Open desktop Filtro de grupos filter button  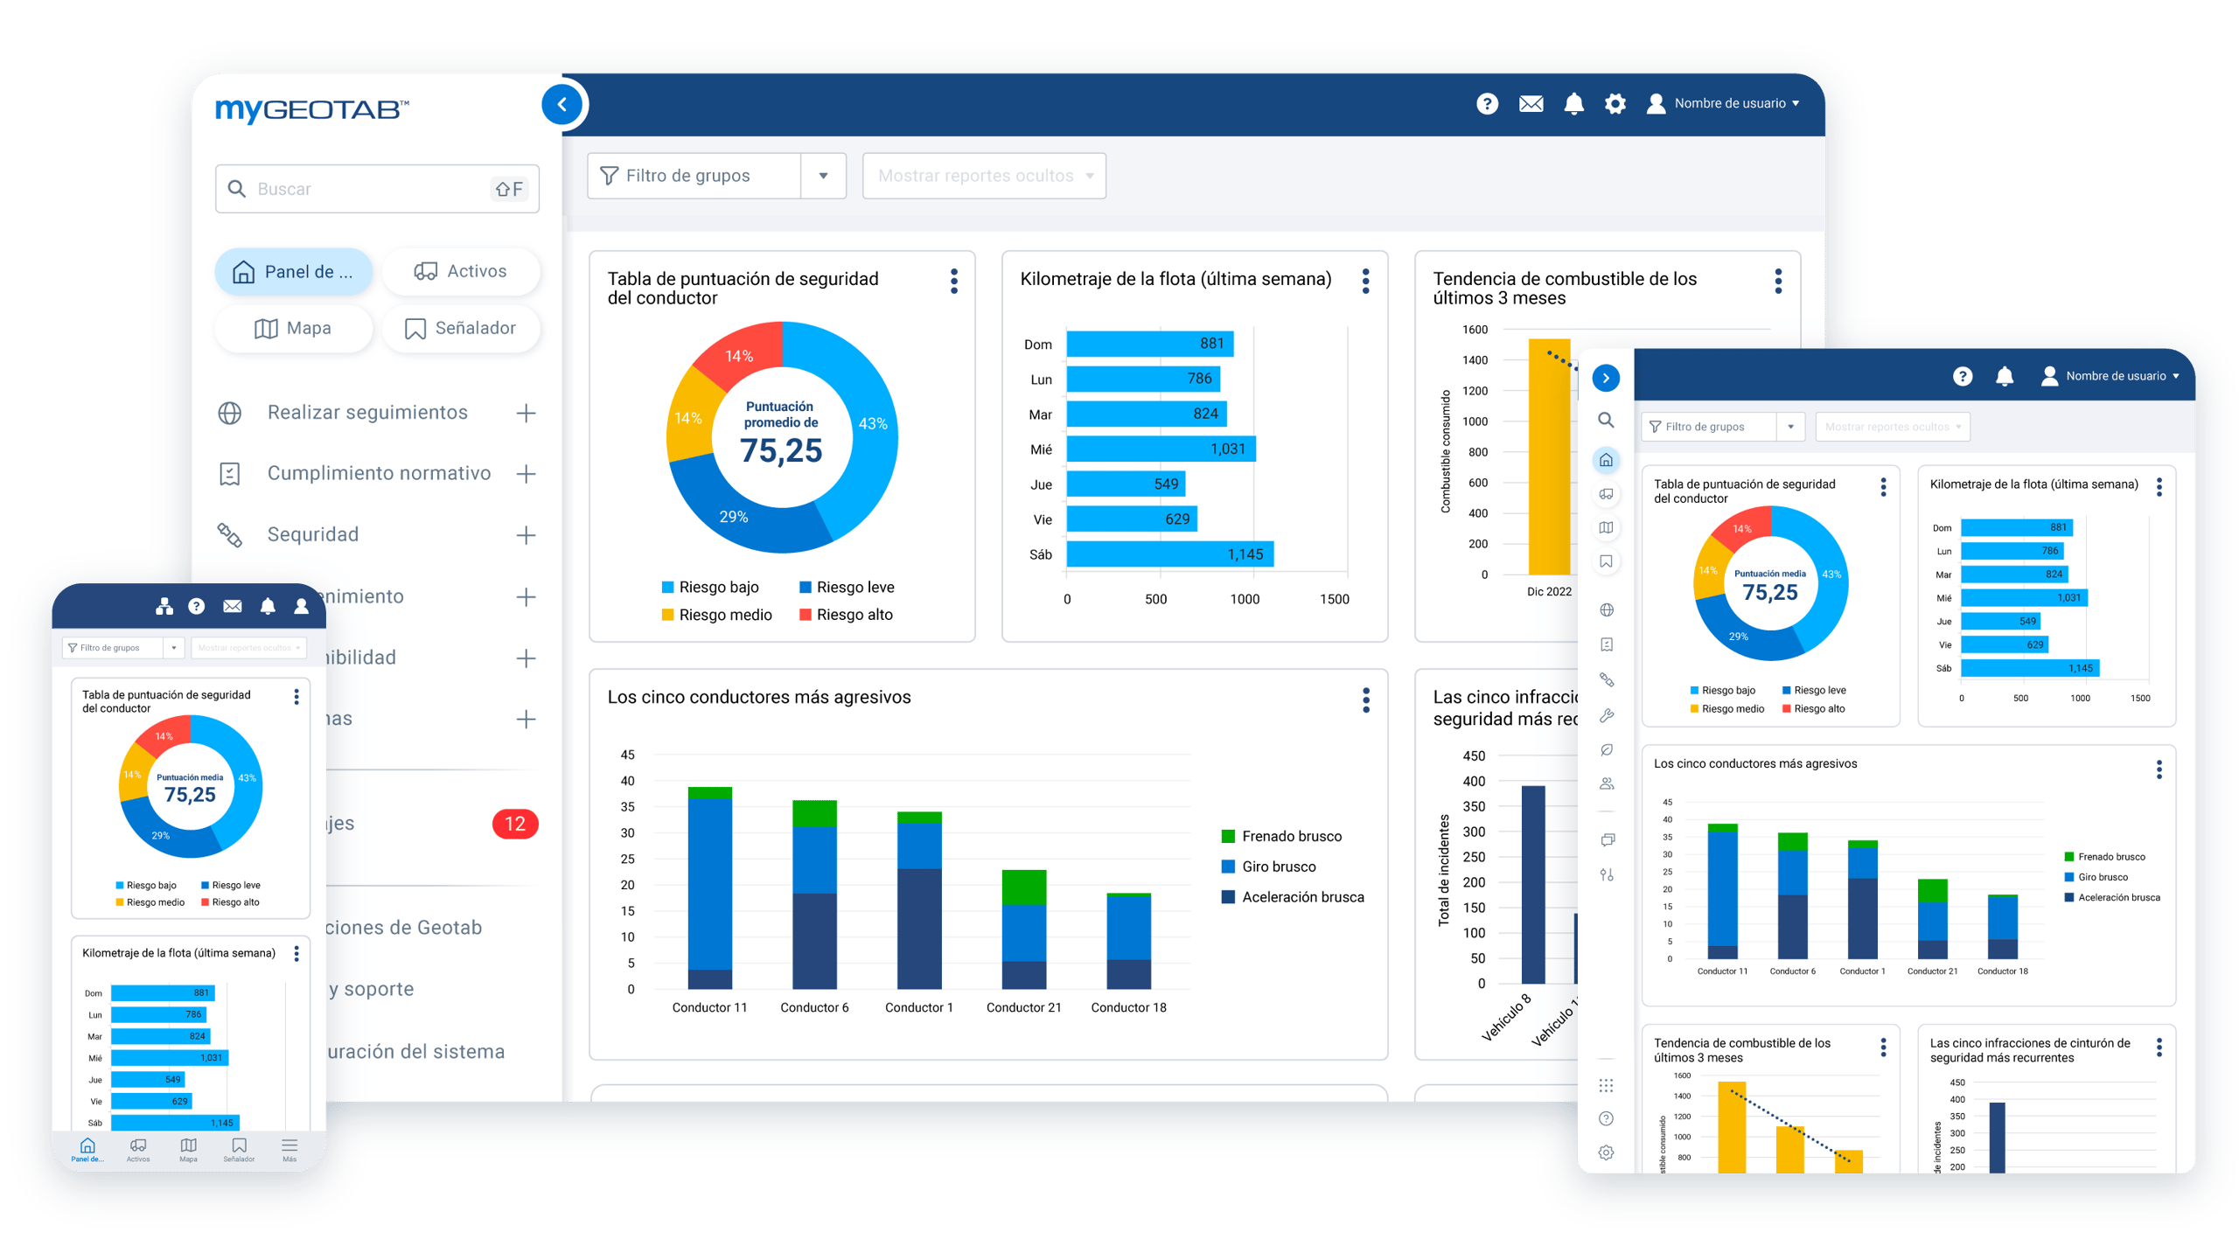694,176
